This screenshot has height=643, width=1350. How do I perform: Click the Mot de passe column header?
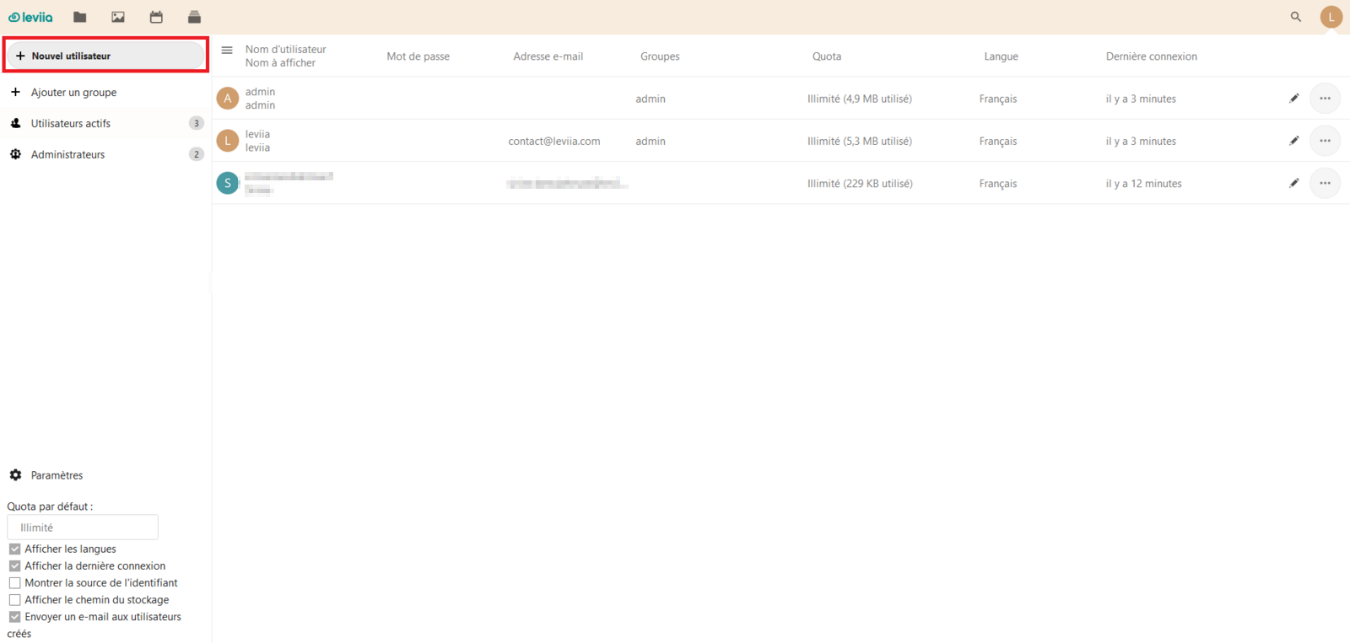418,56
